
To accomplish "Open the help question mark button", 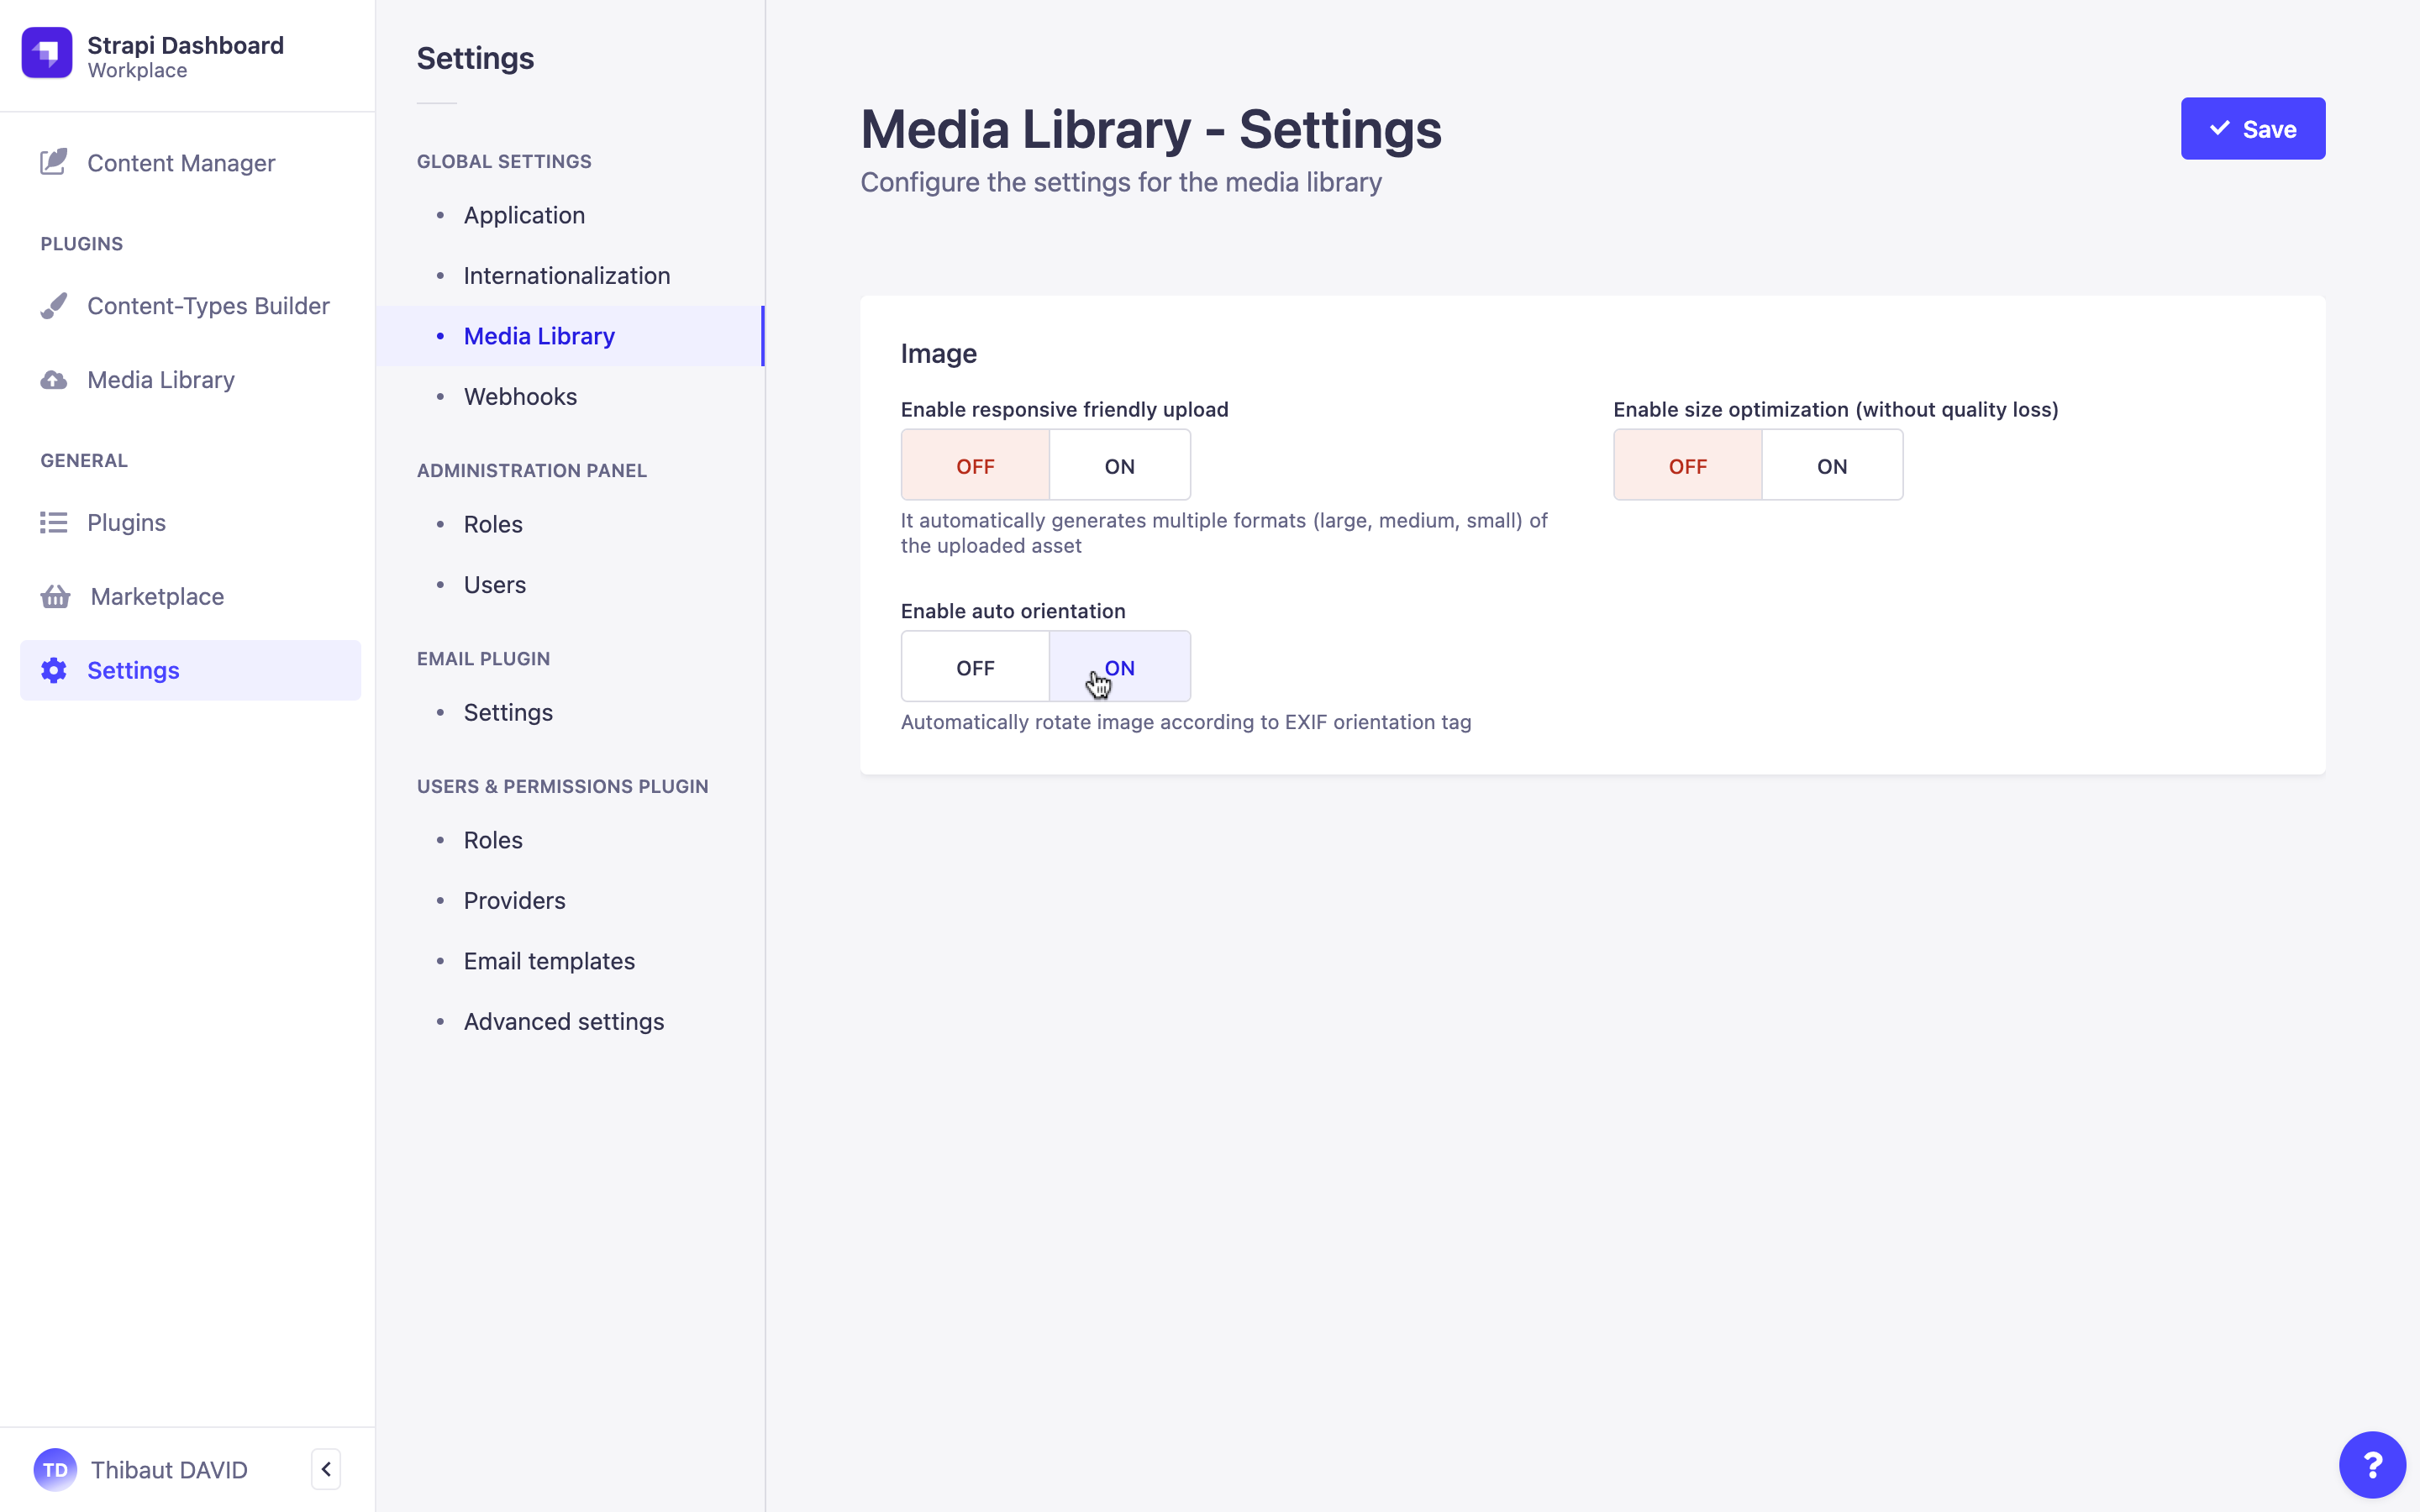I will click(x=2372, y=1465).
